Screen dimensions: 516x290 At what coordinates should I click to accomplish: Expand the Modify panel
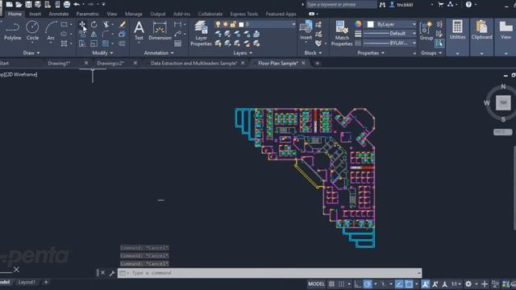[x=102, y=53]
